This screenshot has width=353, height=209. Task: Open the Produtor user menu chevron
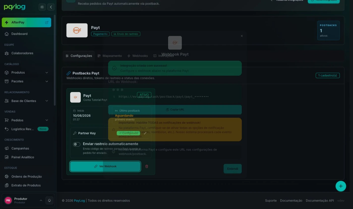point(41,200)
